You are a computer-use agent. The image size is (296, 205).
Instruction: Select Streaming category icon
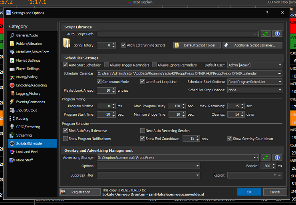pyautogui.click(x=12, y=135)
